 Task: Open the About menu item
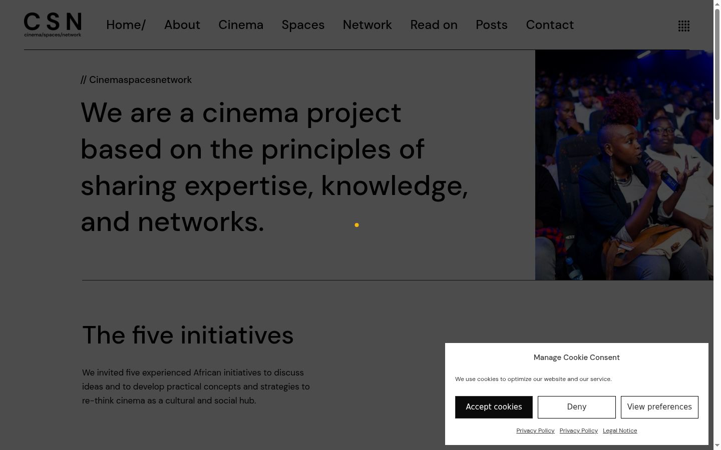[x=182, y=25]
